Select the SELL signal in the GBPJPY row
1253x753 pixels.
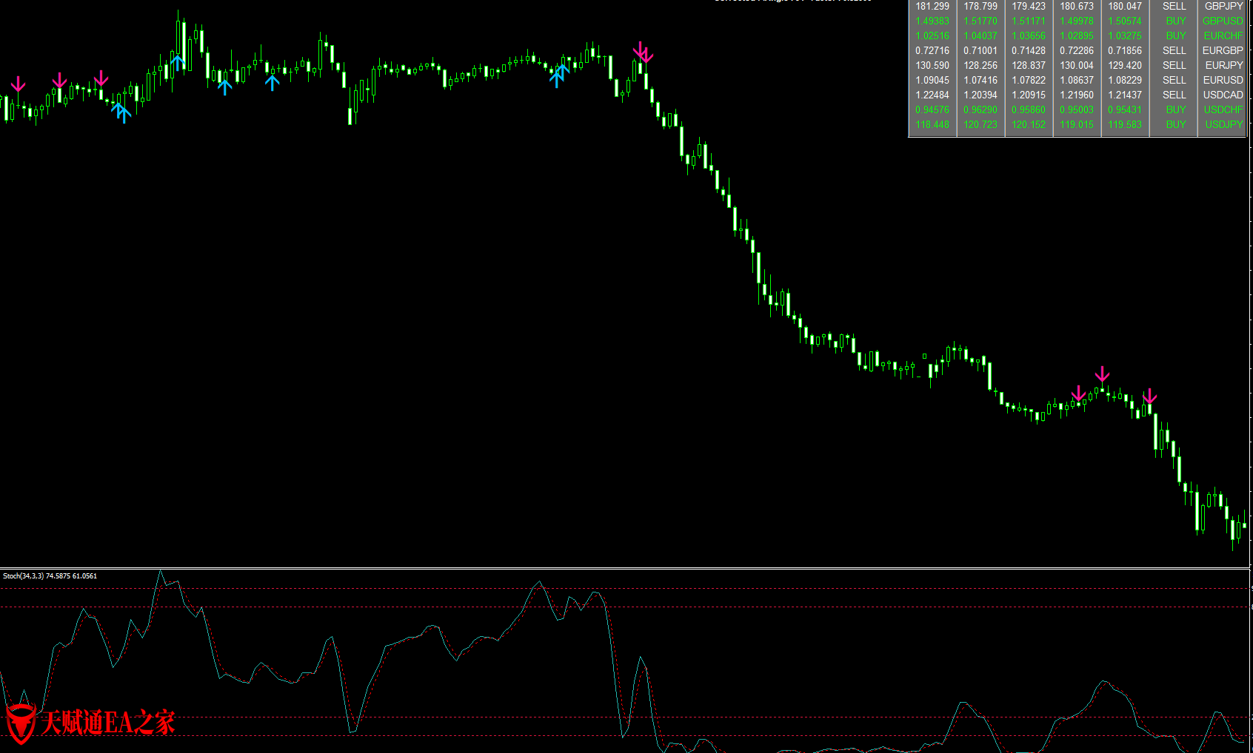click(x=1174, y=6)
